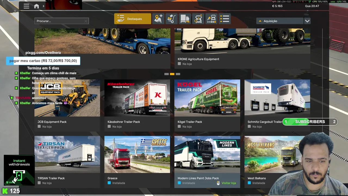The width and height of the screenshot is (348, 196).
Task: Show the full DLC list icon
Action: 225,19
